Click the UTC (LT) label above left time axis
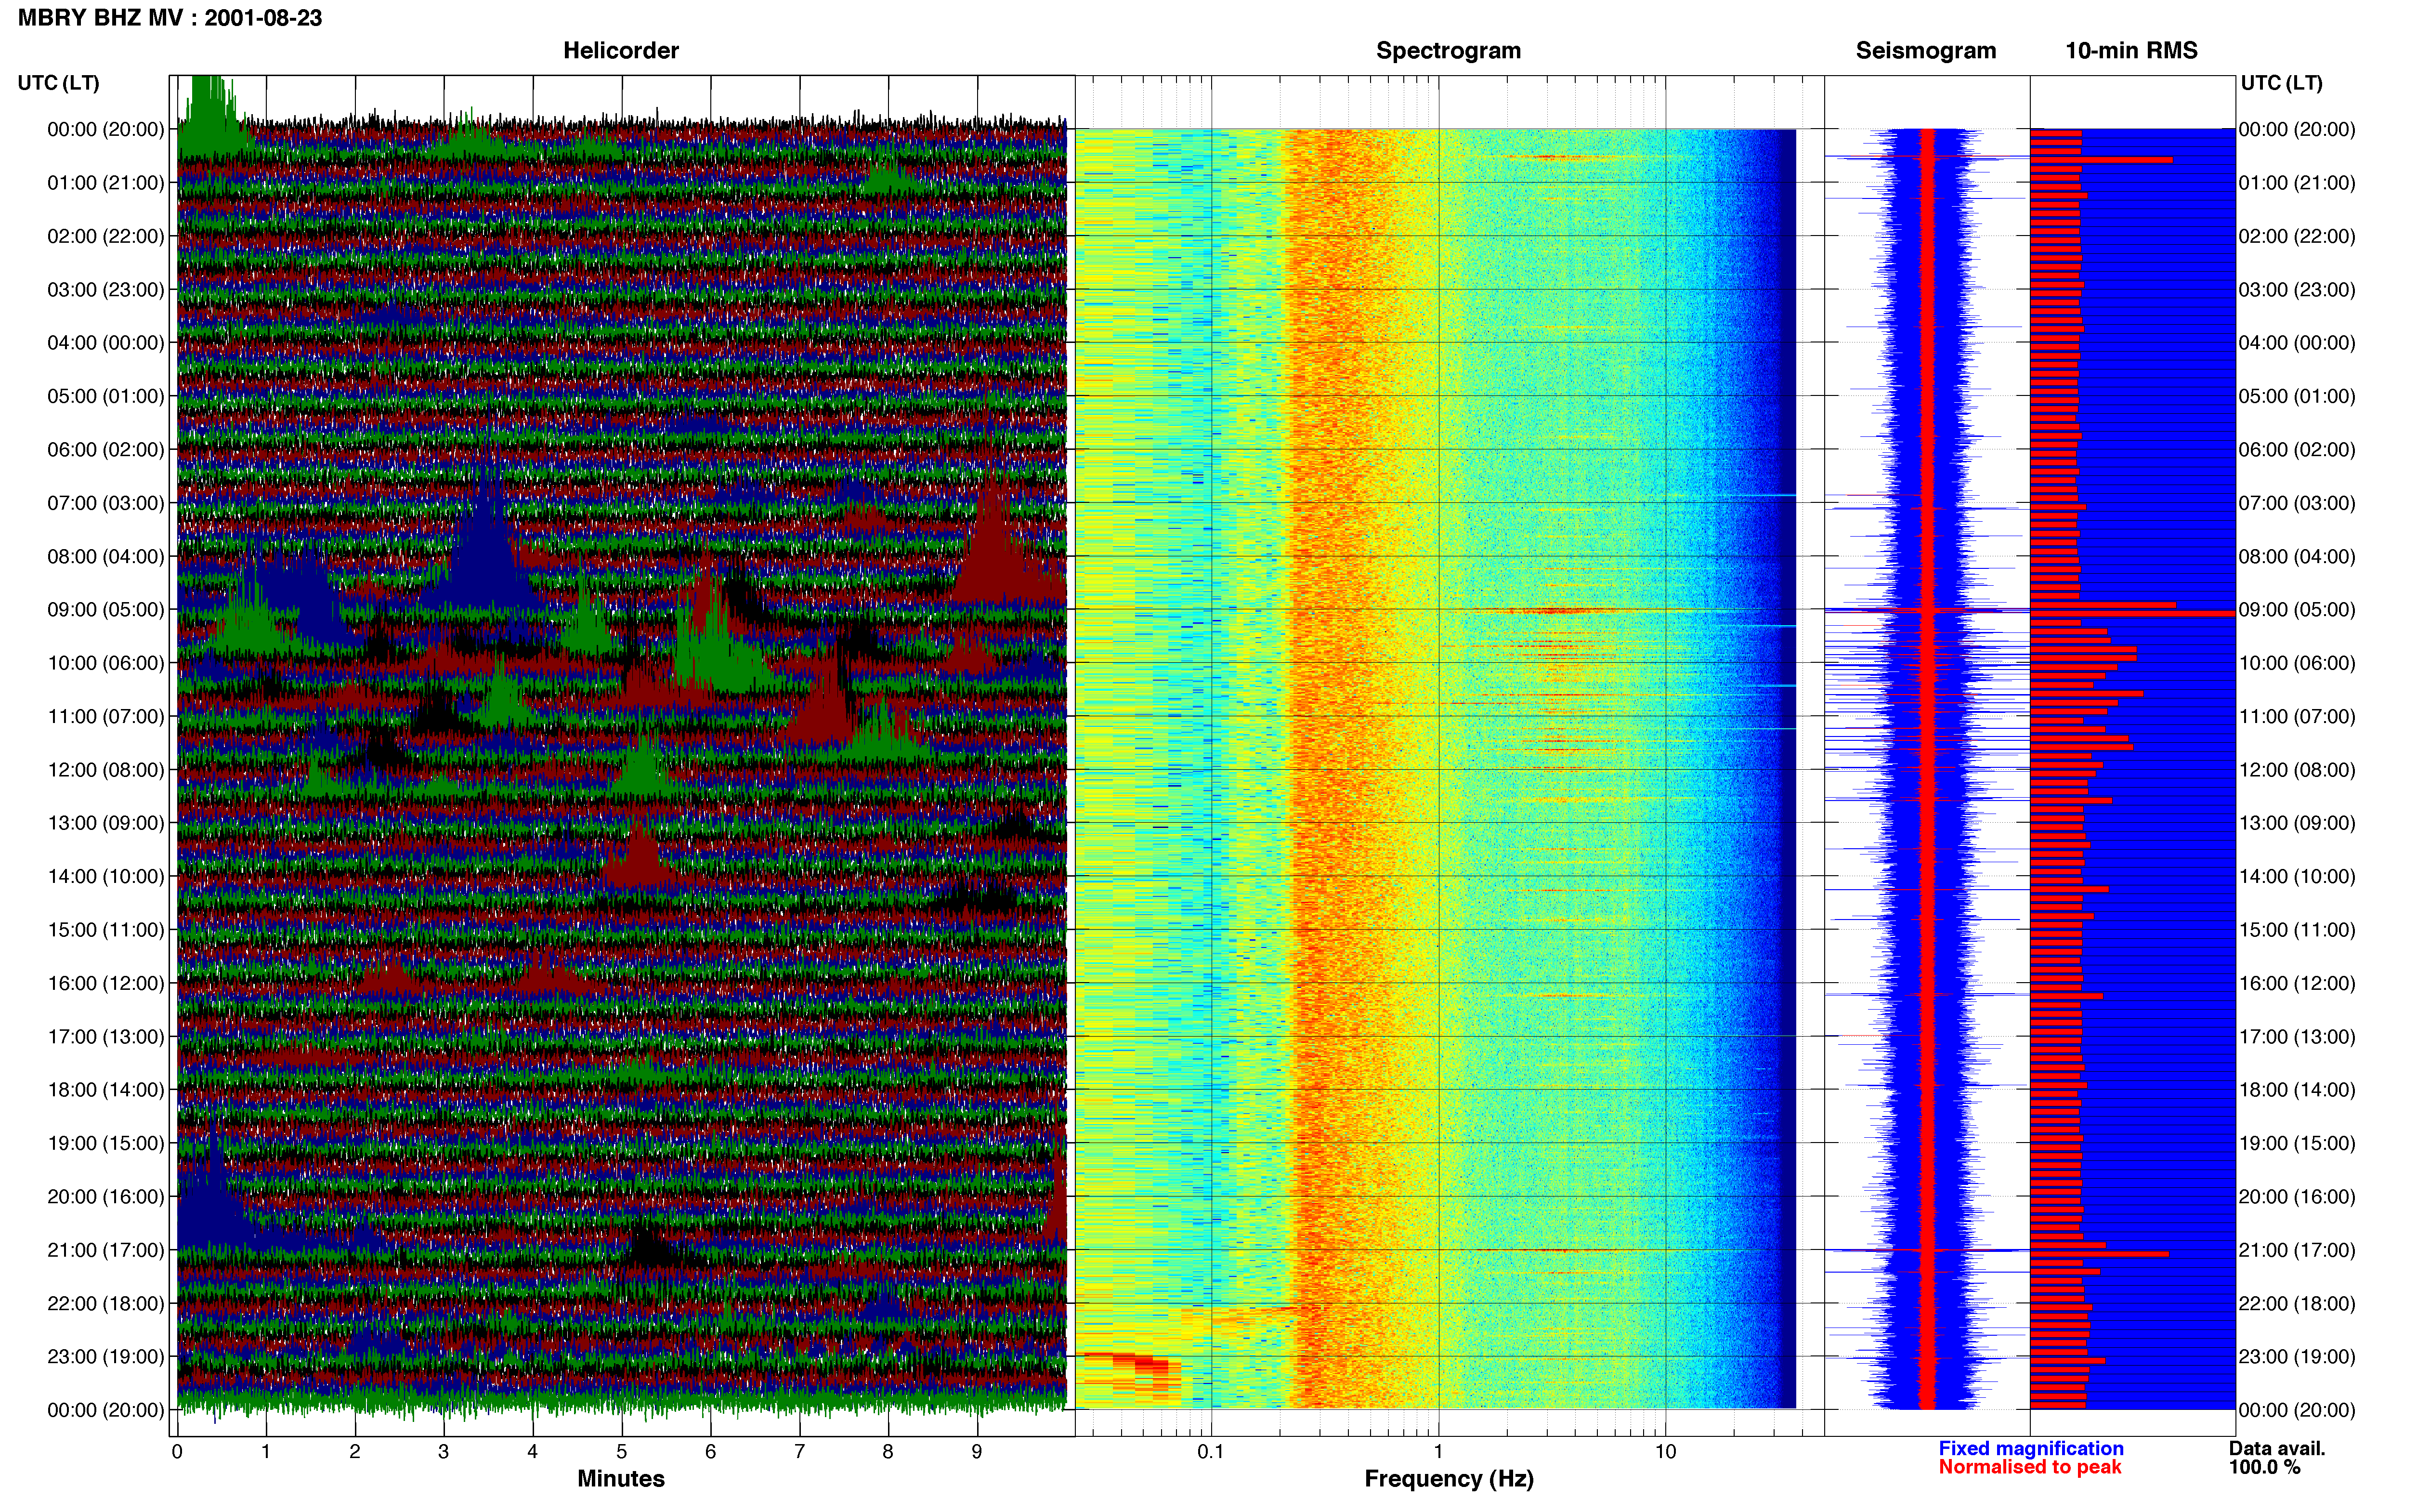The height and width of the screenshot is (1512, 2417). click(x=59, y=82)
